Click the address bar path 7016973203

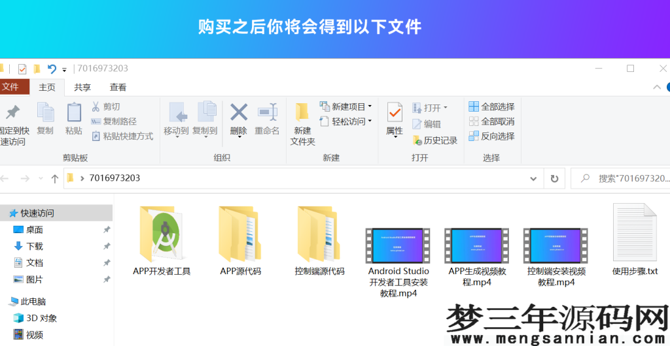tap(115, 178)
